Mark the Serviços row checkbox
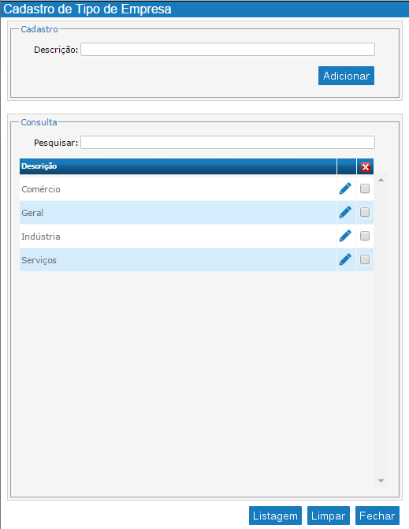Image resolution: width=409 pixels, height=529 pixels. (365, 259)
